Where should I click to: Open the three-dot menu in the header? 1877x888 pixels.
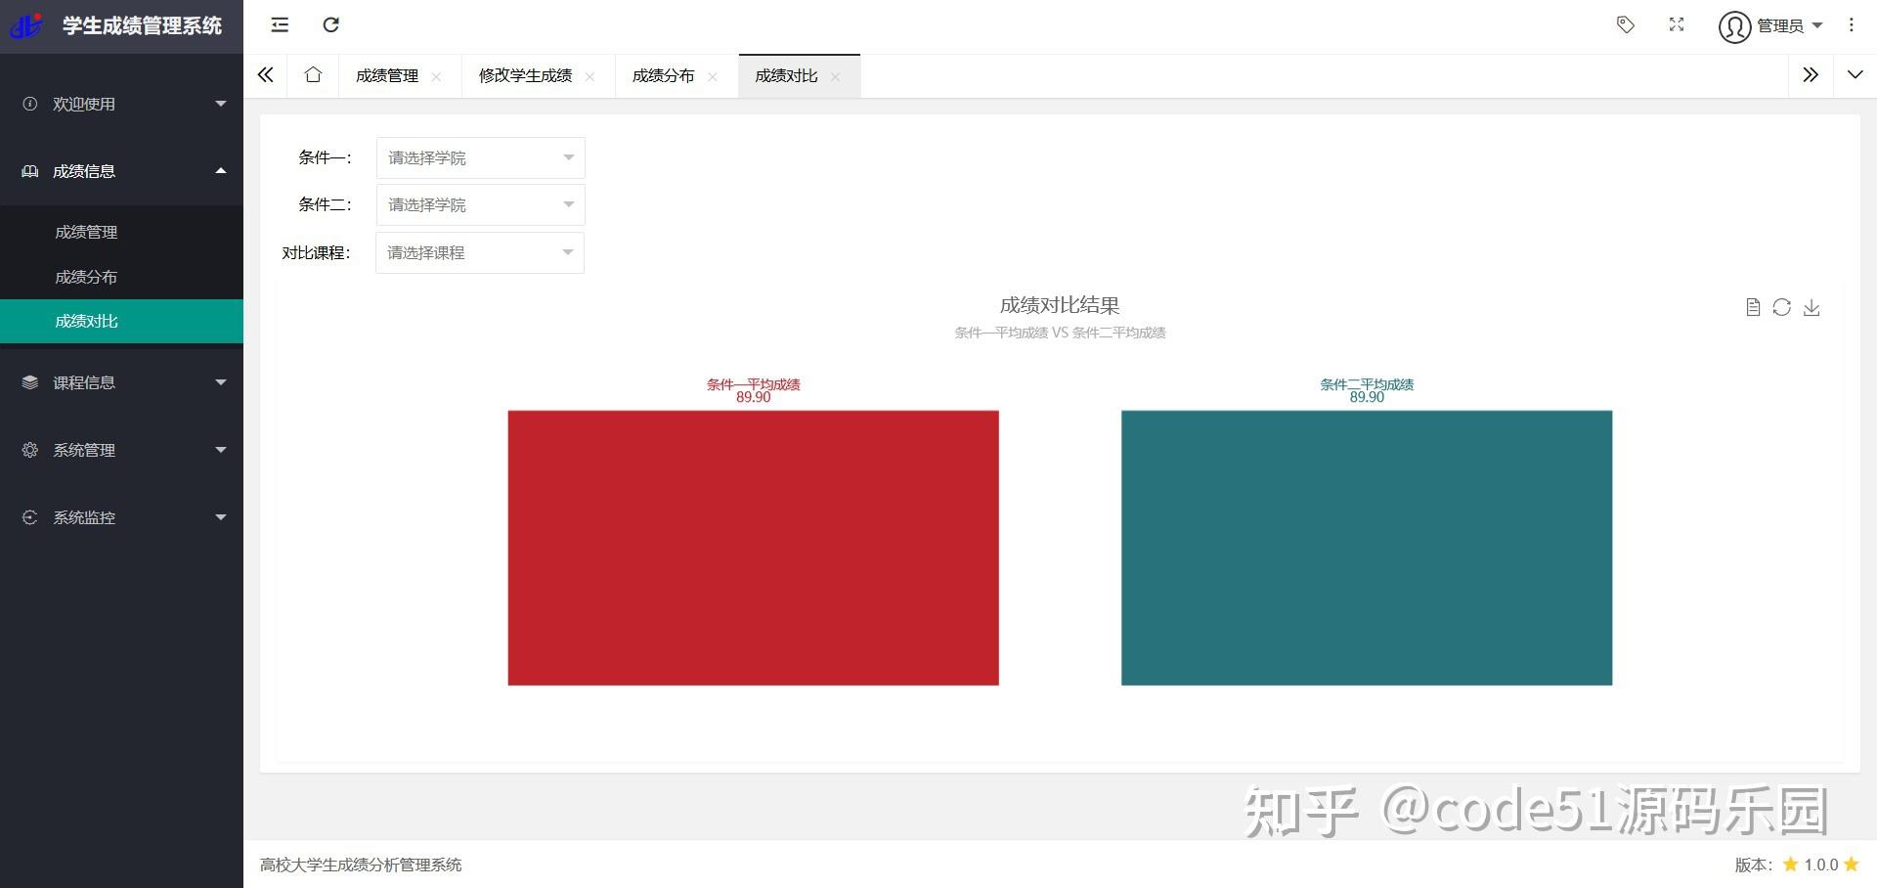(1851, 24)
